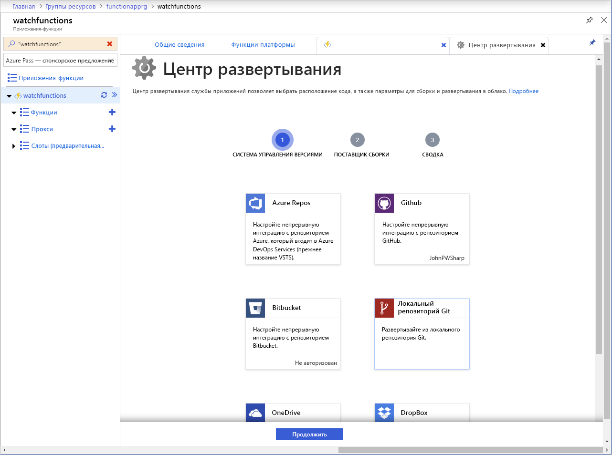612x455 pixels.
Task: Click the large gear deployment center icon
Action: point(144,68)
